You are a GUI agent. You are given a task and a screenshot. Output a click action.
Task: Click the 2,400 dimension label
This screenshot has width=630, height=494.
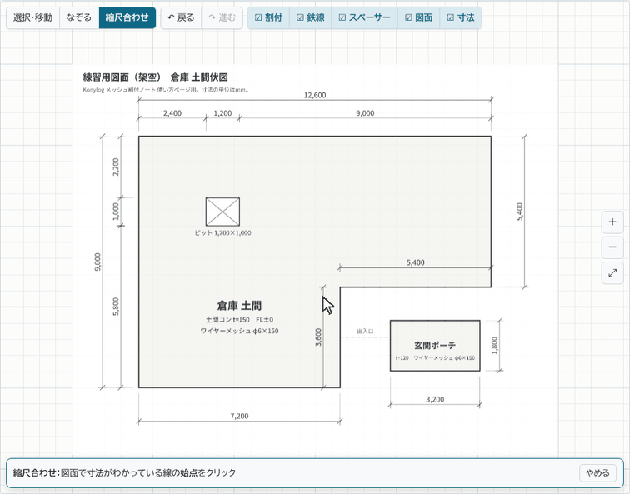[172, 113]
